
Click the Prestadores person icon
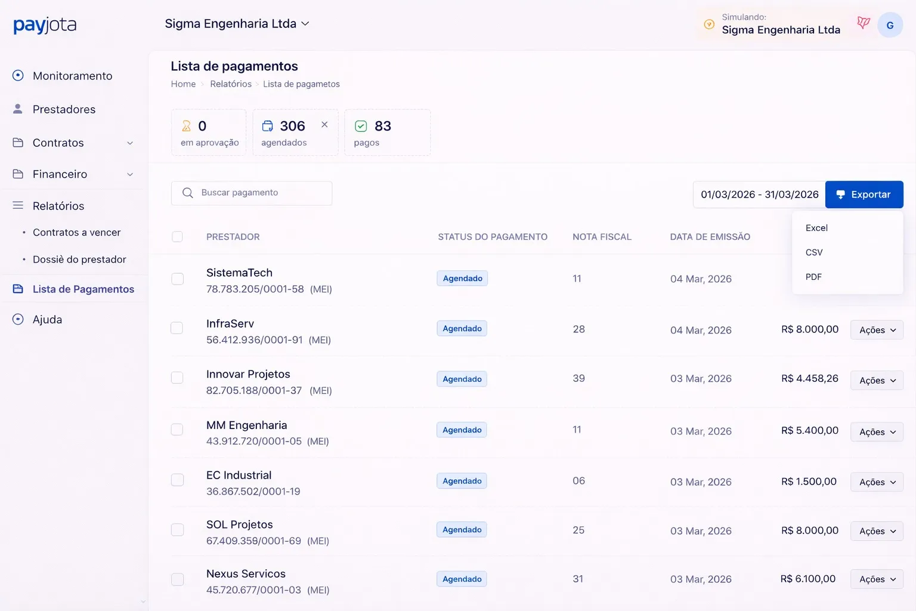click(18, 109)
